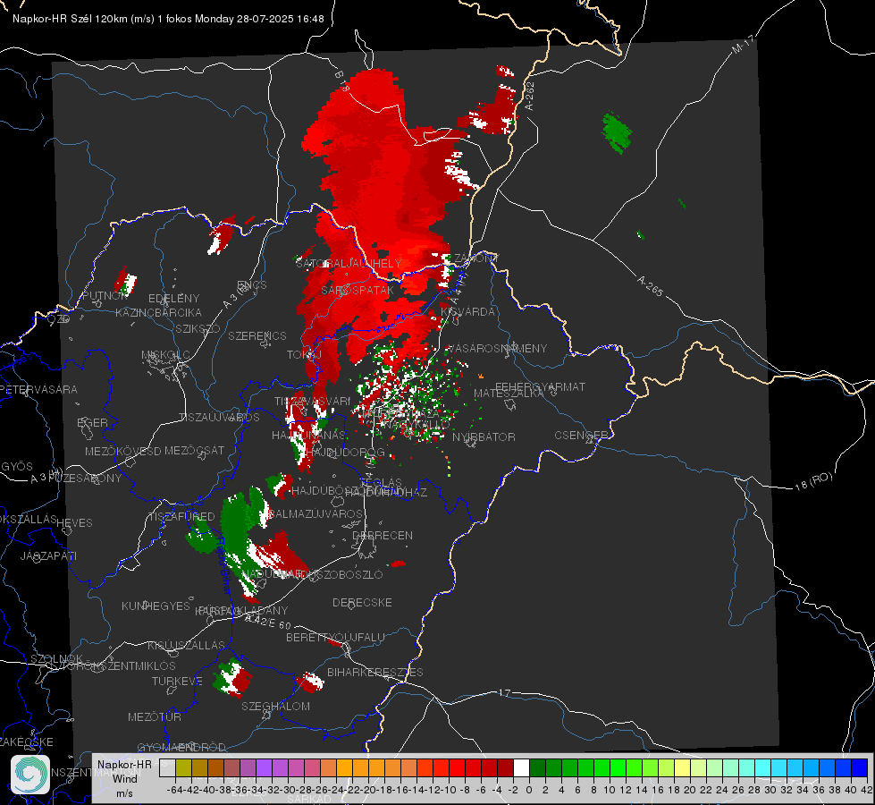Screen dimensions: 875x805
Task: Click the BIHARKERESZTES label
Action: pos(375,672)
